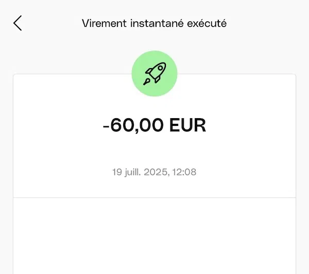Click the grey header bar beside the title

[x=268, y=23]
